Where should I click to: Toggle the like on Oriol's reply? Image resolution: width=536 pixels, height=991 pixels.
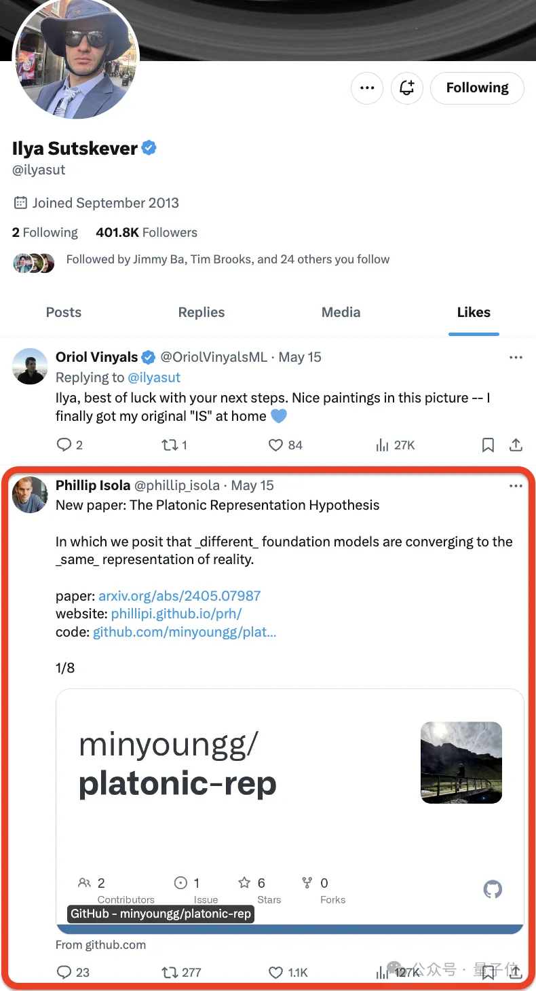click(275, 445)
